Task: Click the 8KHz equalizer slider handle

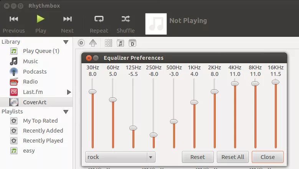Action: (x=255, y=84)
